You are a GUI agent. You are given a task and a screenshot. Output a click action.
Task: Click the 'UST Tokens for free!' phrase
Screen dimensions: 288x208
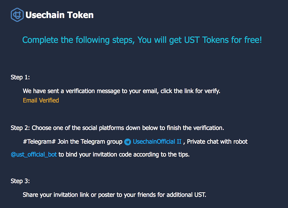coord(223,40)
